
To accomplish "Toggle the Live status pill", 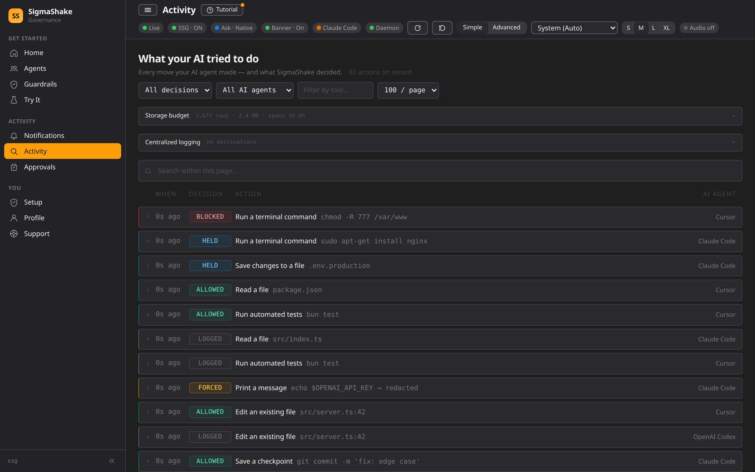I will click(x=151, y=28).
